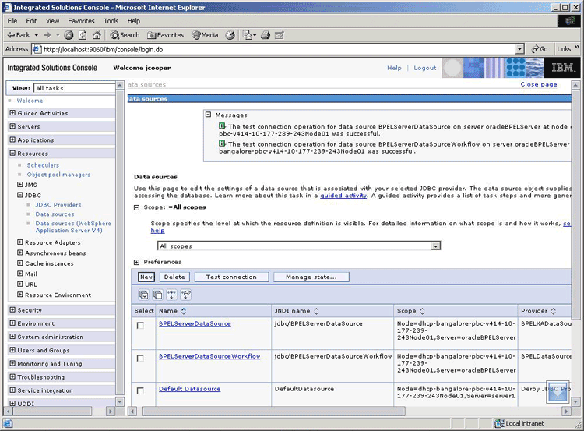The height and width of the screenshot is (431, 584).
Task: Click the browser Stop icon
Action: pyautogui.click(x=69, y=35)
